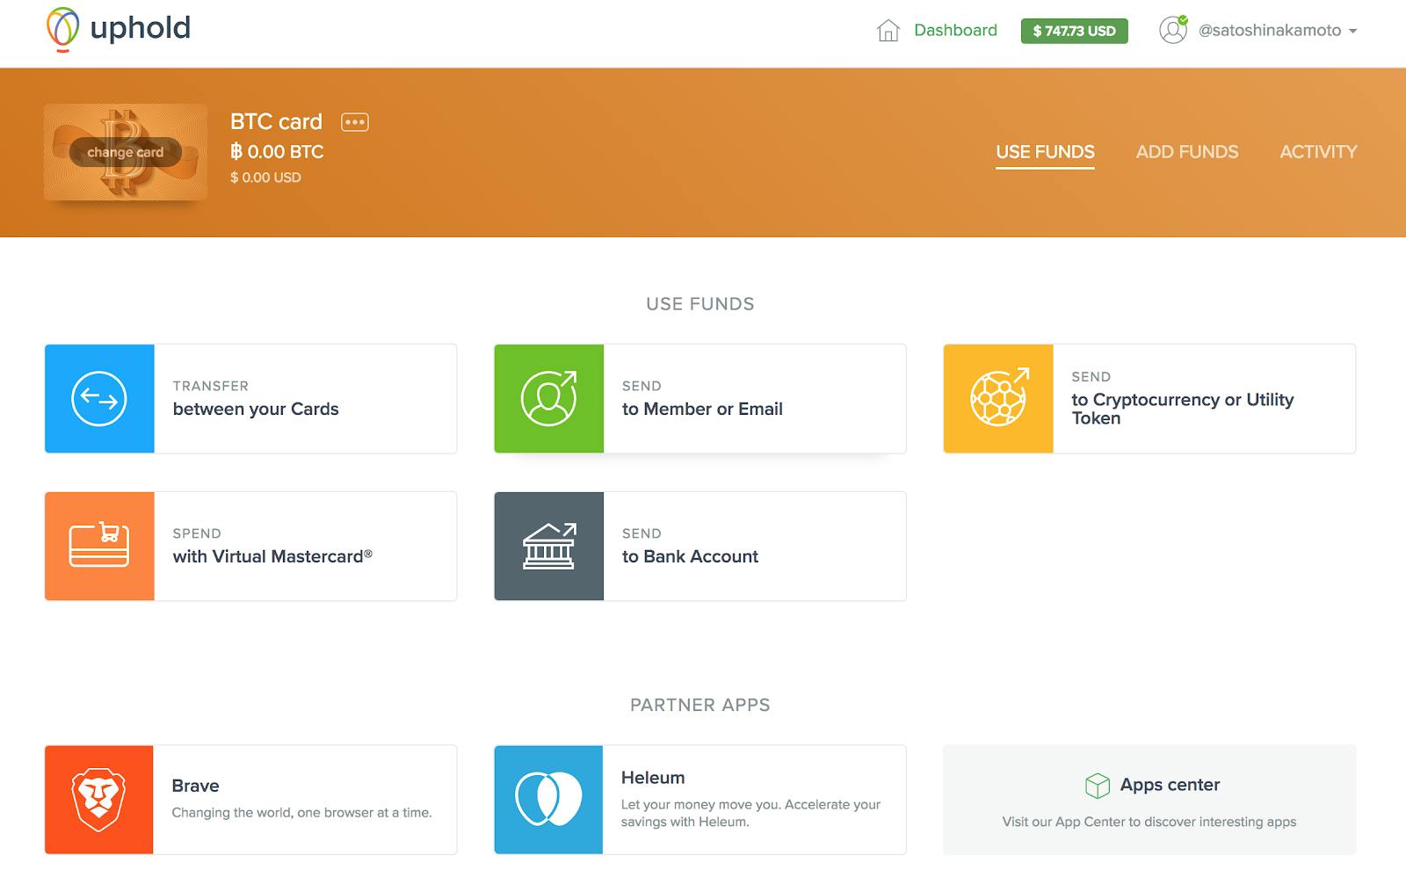Click 'Visit our App Center' description text
1406x892 pixels.
[x=1149, y=822]
